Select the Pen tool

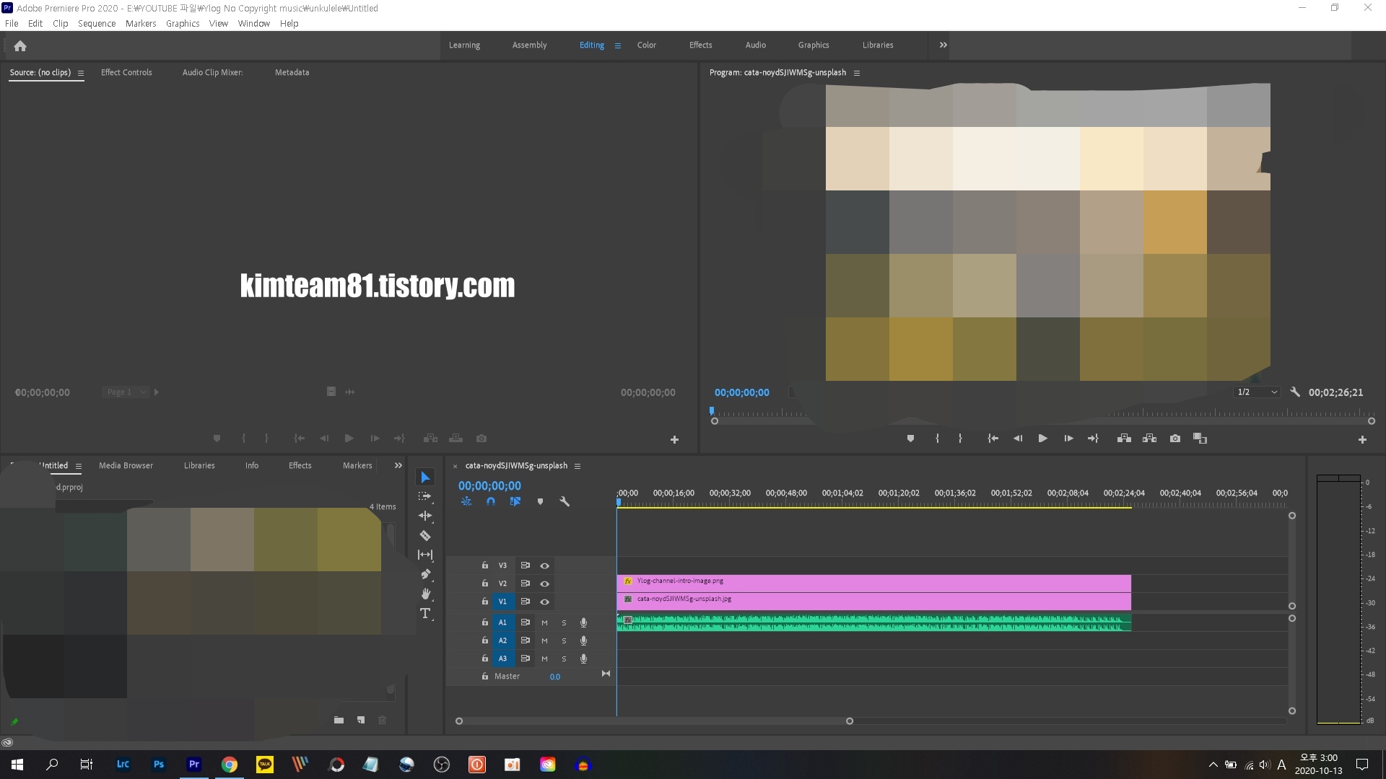[x=425, y=574]
